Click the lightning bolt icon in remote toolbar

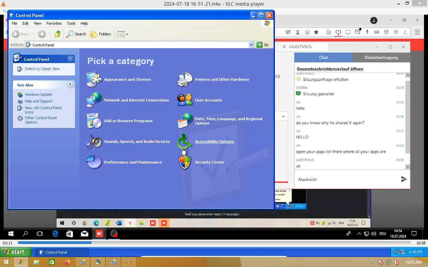[x=367, y=32]
